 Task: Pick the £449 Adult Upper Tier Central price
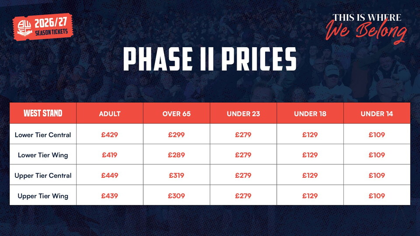click(109, 175)
